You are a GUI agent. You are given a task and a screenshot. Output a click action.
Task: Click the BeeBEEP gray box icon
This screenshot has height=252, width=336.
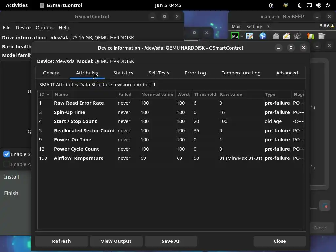pyautogui.click(x=322, y=36)
